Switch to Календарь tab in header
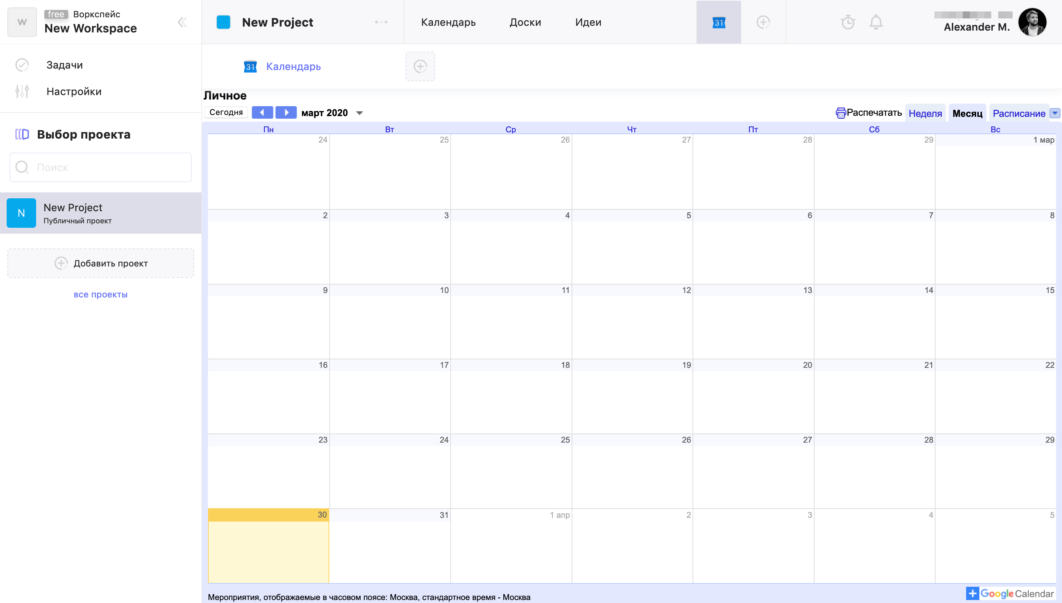This screenshot has width=1062, height=603. pyautogui.click(x=448, y=22)
